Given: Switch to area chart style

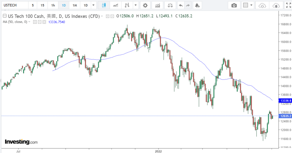Looking at the screenshot, I should point(115,5).
